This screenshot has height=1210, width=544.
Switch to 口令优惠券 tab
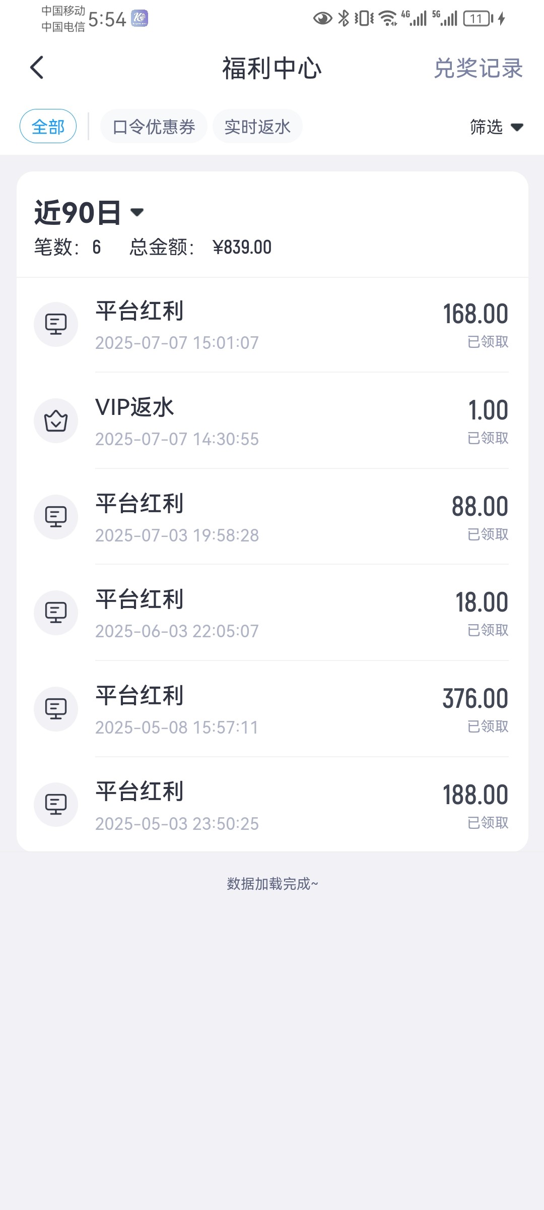[x=154, y=127]
